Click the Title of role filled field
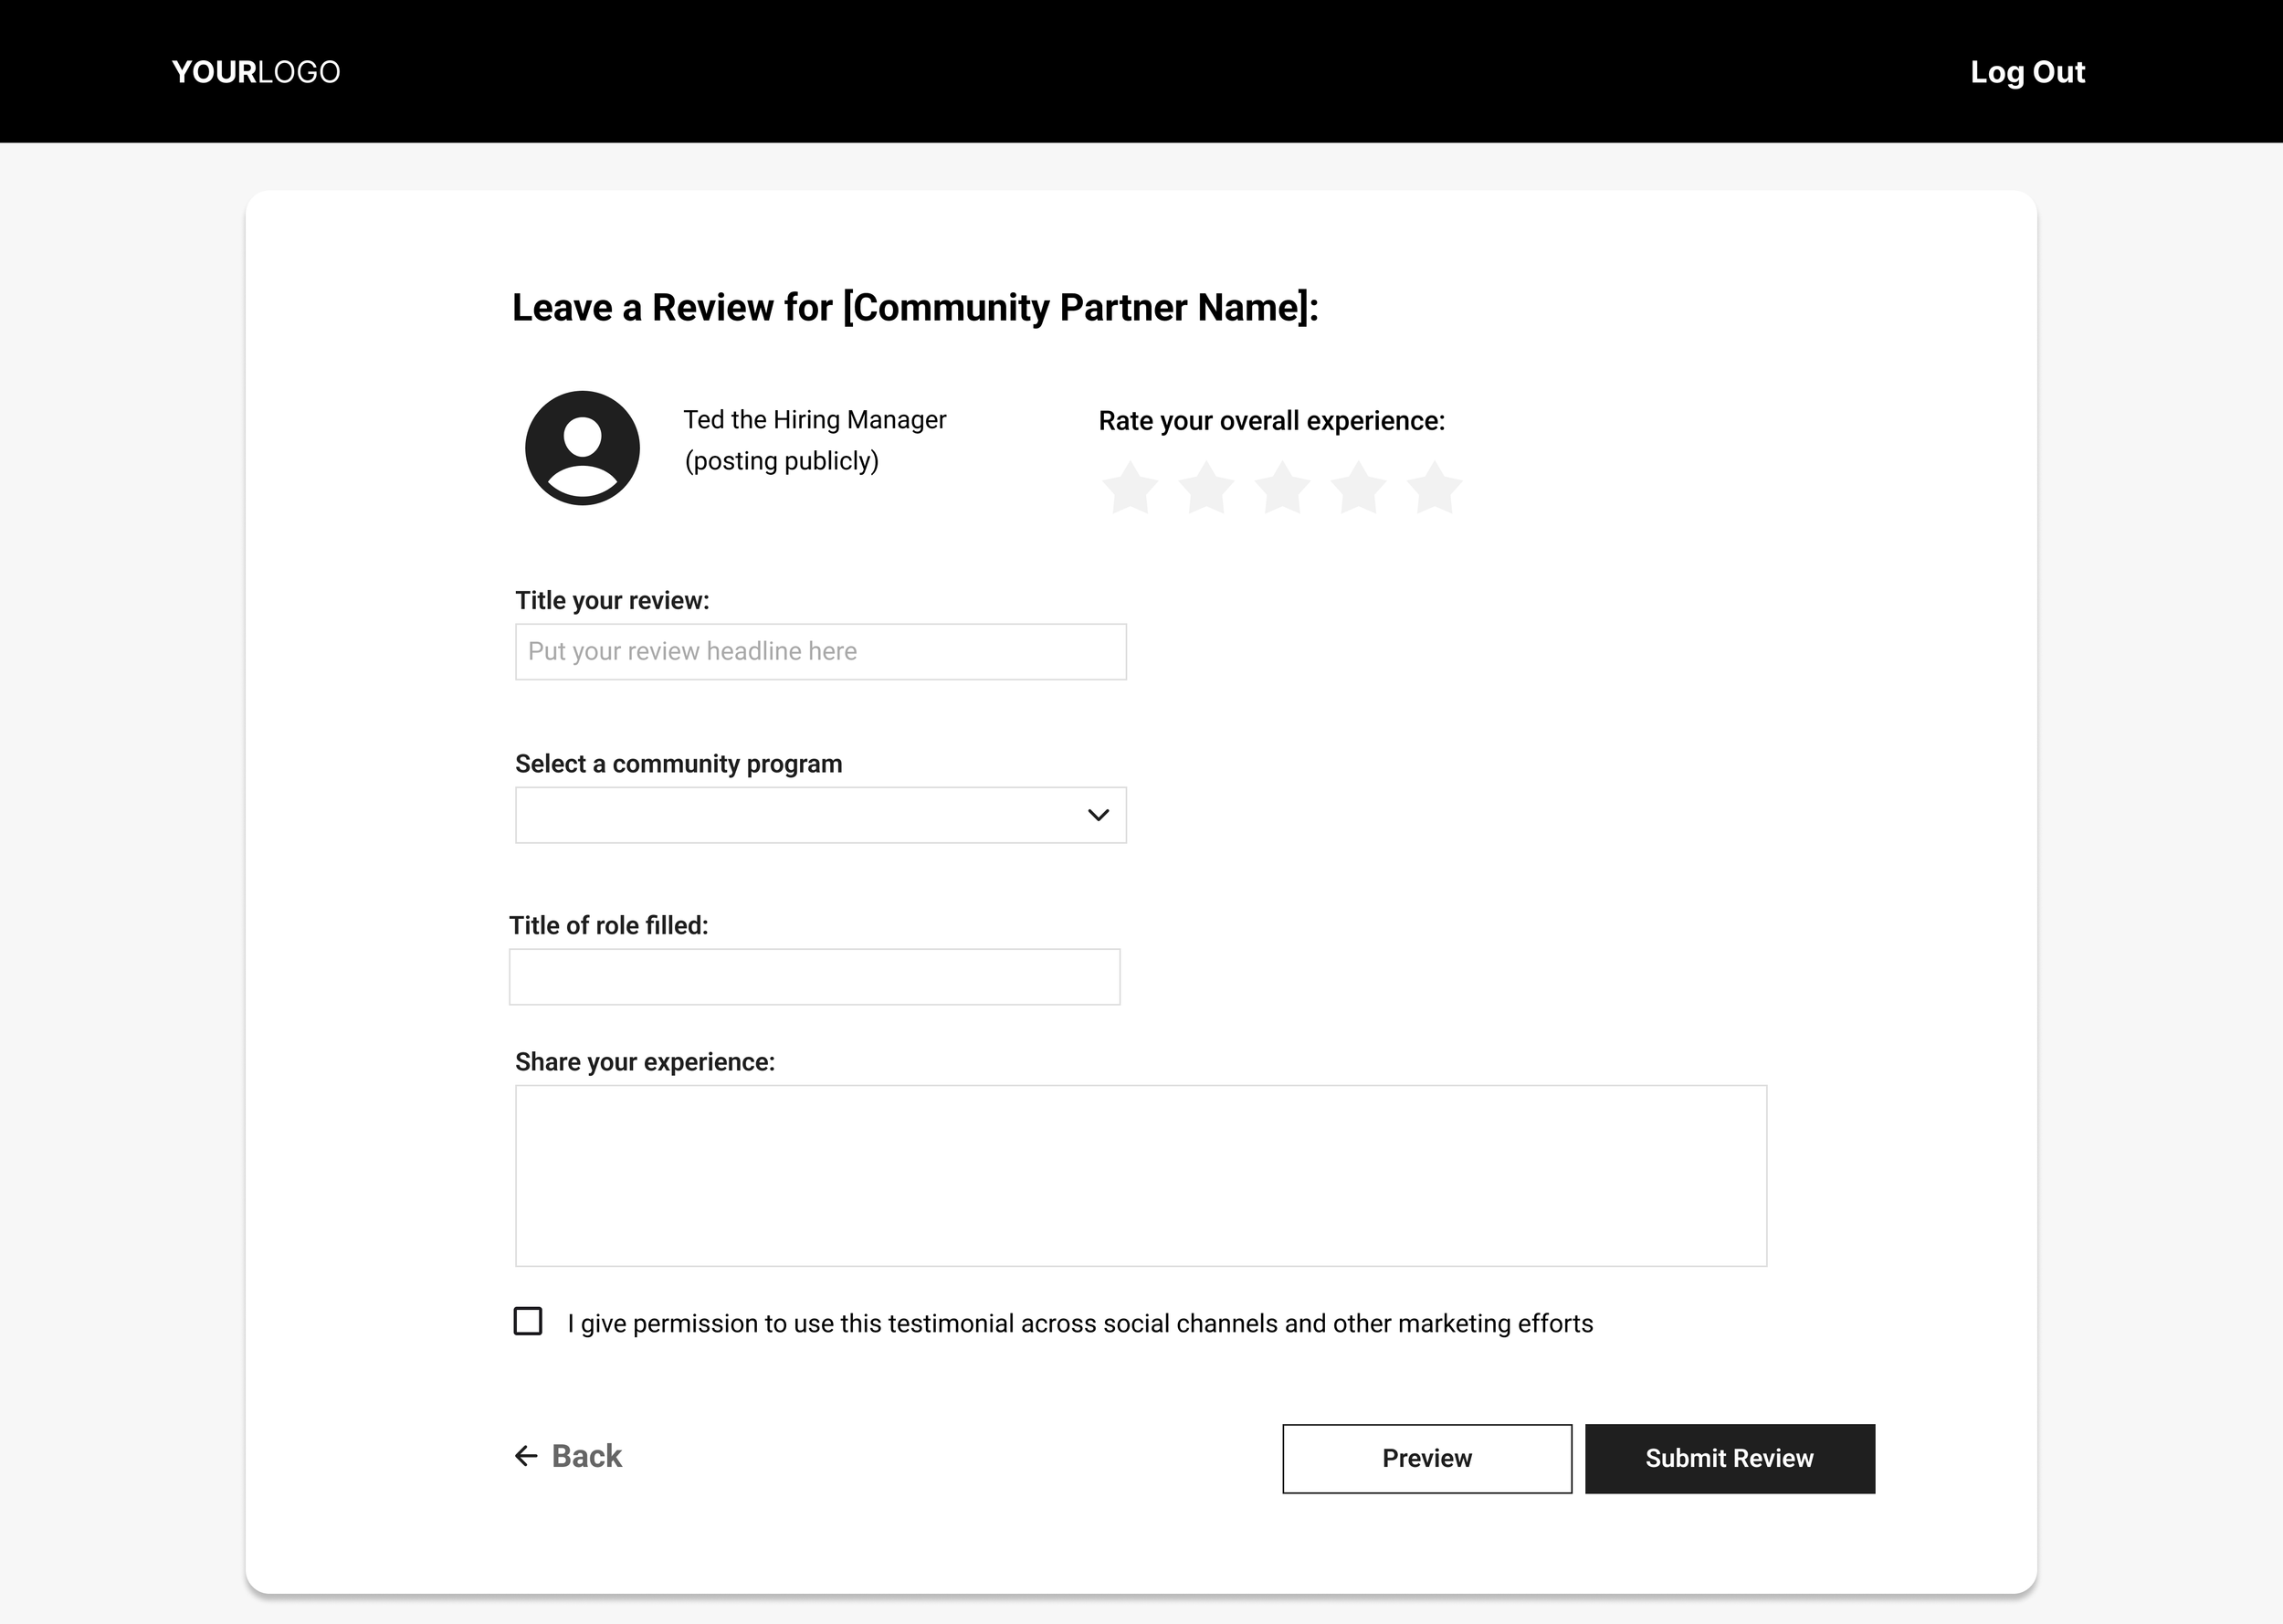Screen dimensions: 2283x1624 click(814, 977)
